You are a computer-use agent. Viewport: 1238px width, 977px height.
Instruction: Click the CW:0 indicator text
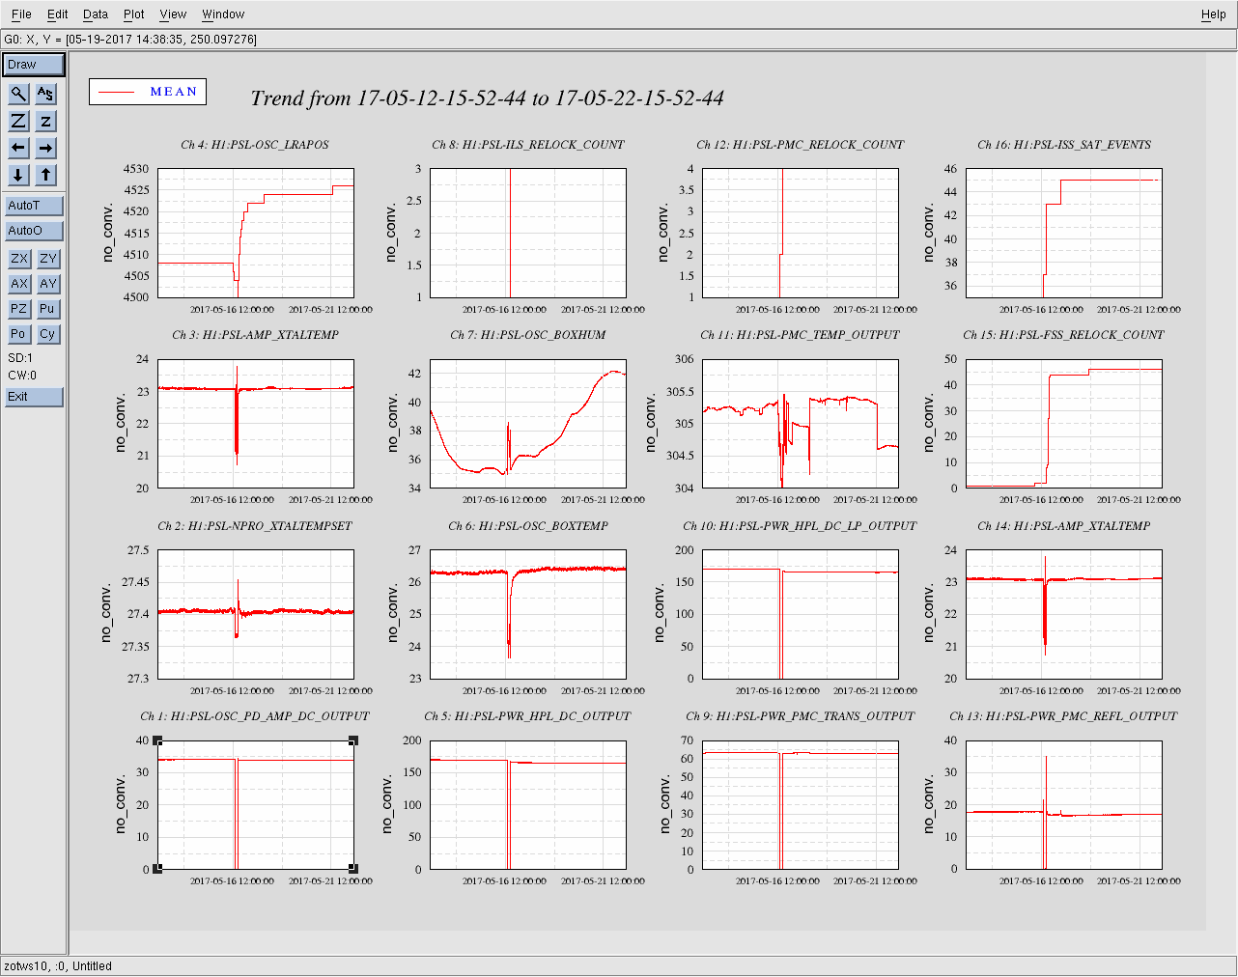[22, 376]
